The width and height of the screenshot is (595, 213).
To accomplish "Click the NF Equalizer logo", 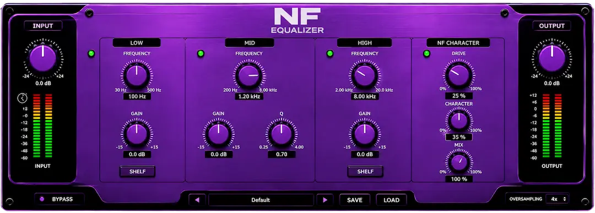I will click(297, 20).
